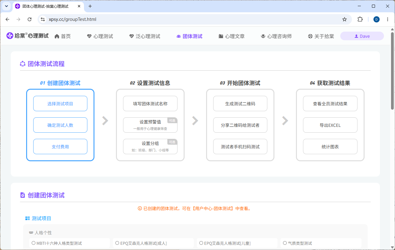
Task: Click the 已创建的团体测试 notice text
Action: [x=197, y=209]
